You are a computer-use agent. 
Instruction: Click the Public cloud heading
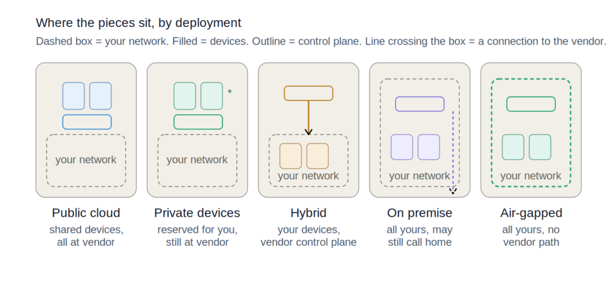[86, 213]
